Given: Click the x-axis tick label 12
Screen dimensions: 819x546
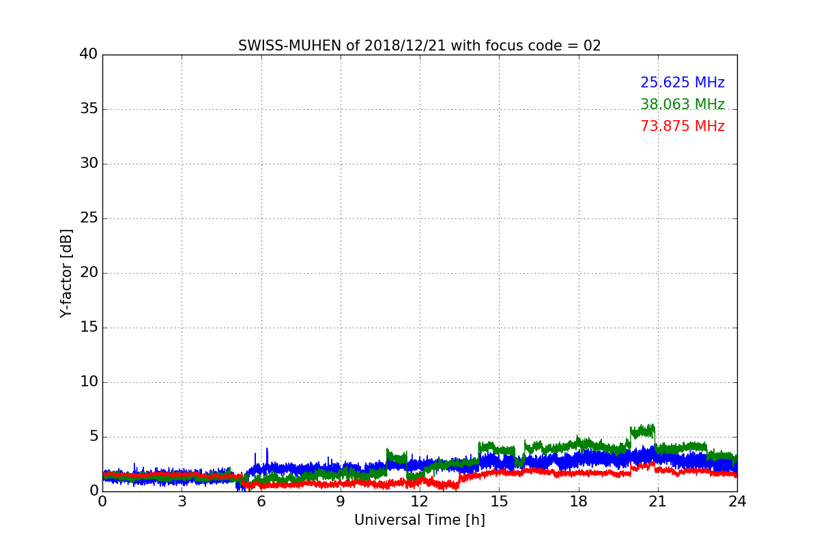Looking at the screenshot, I should [x=420, y=501].
